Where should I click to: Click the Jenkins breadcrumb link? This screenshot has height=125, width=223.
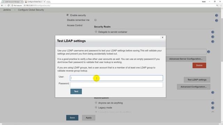coord(7,10)
